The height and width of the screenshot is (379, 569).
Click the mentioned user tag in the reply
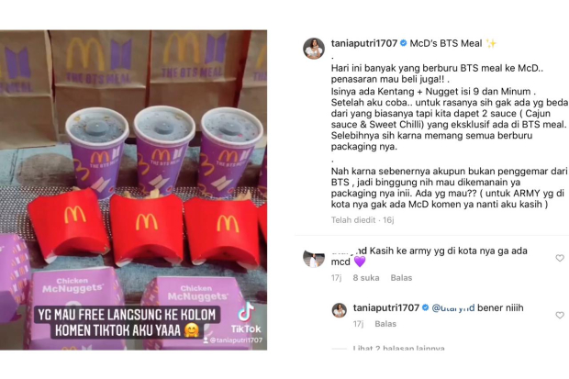coord(453,307)
